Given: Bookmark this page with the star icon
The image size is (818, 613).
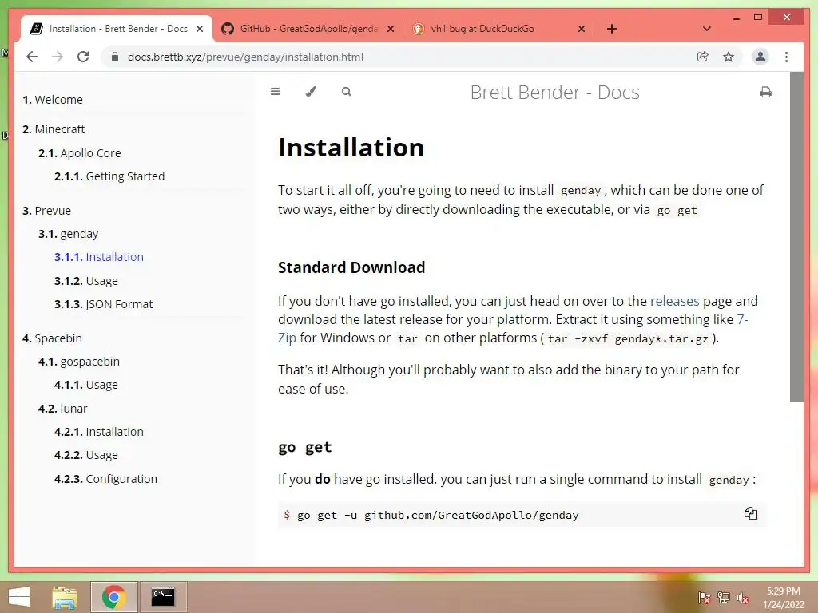Looking at the screenshot, I should pyautogui.click(x=729, y=57).
